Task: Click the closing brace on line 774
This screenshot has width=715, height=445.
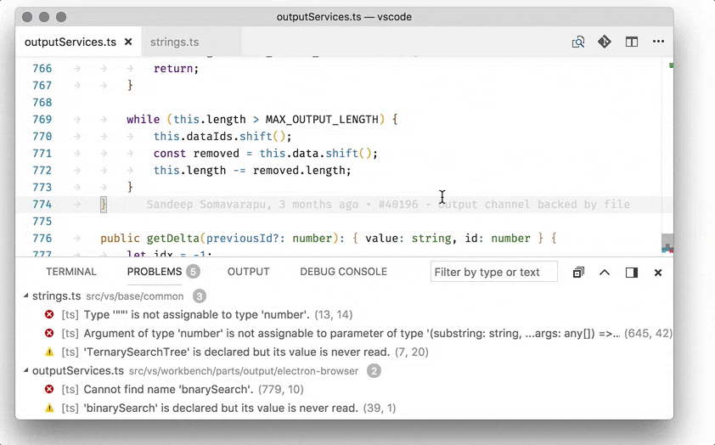Action: [104, 205]
